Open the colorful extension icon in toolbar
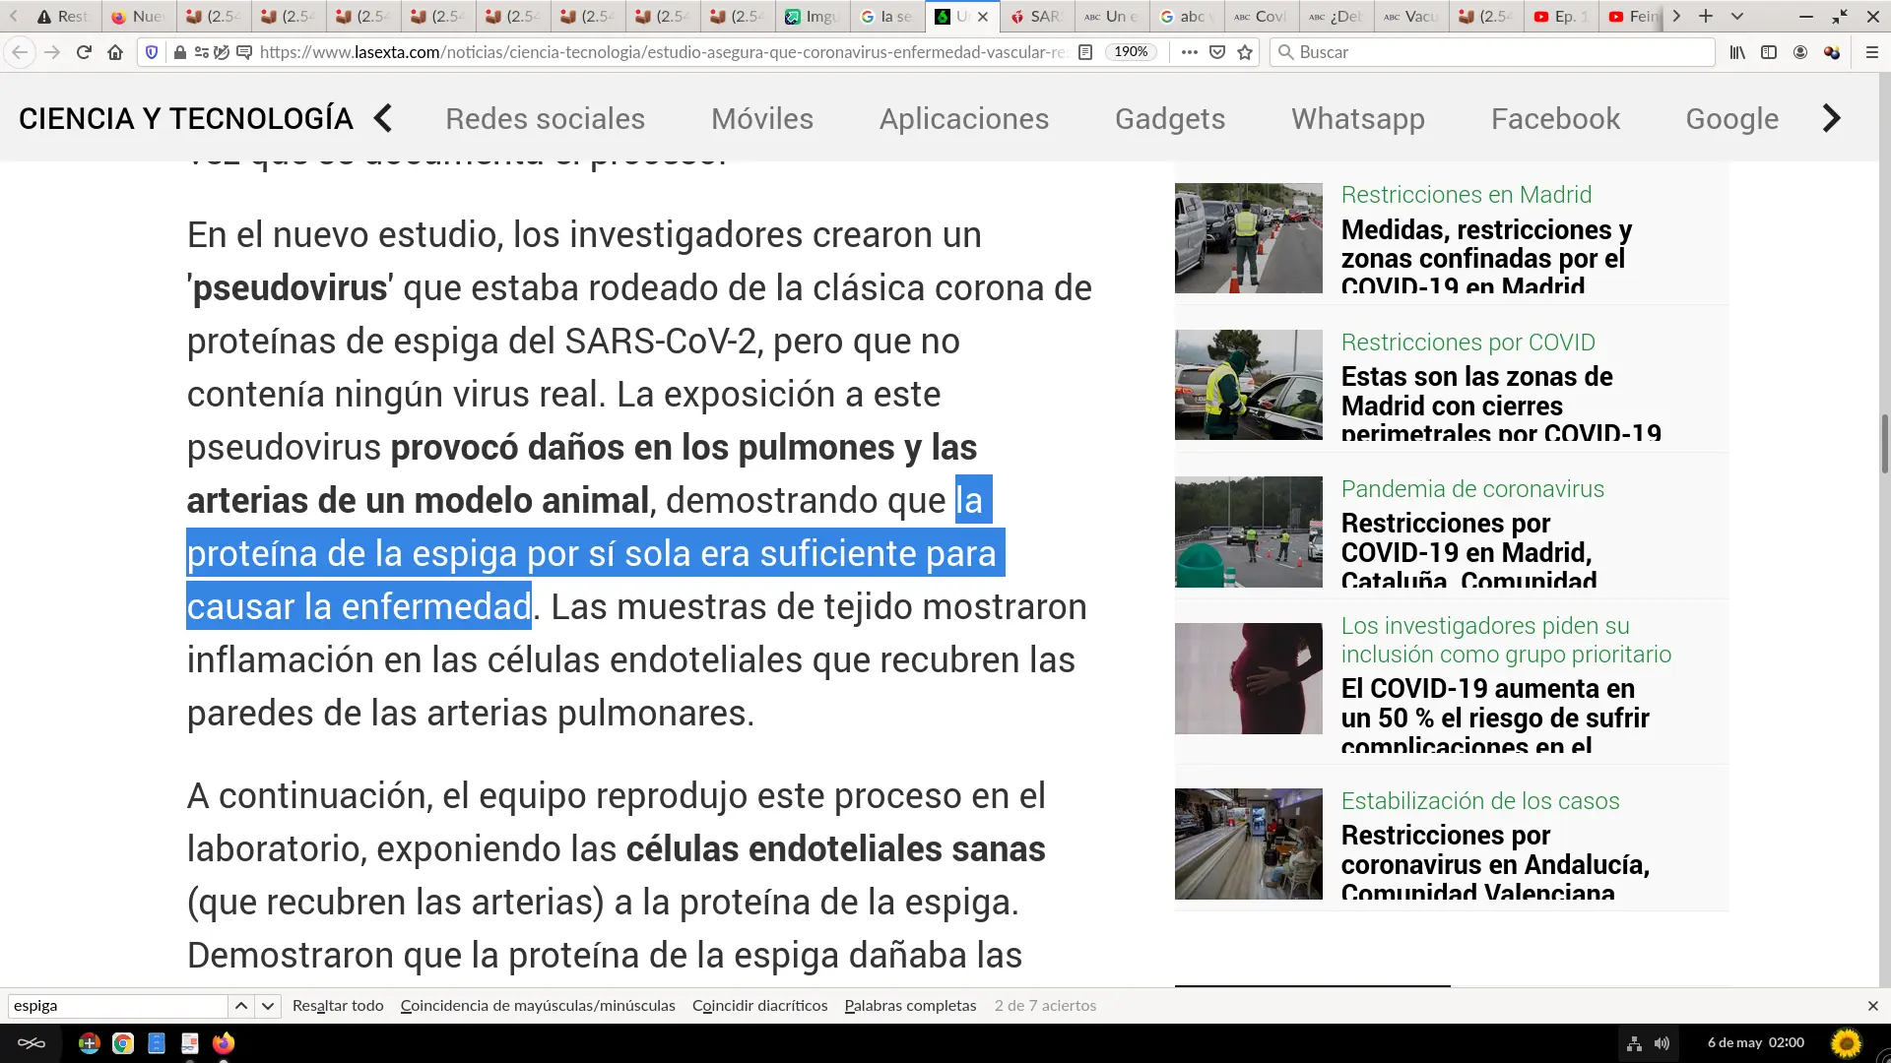 click(x=1832, y=52)
